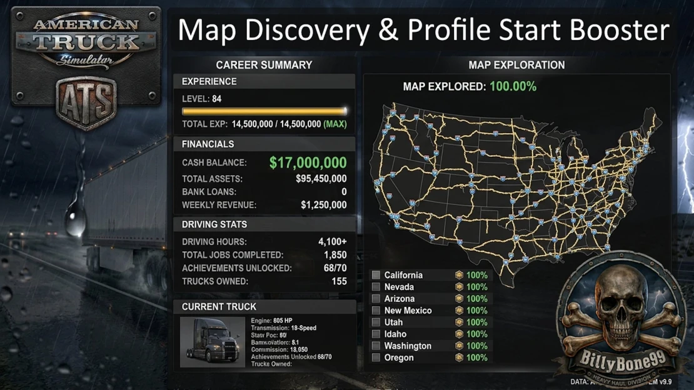
Task: Click the current truck thumbnail image
Action: pos(213,342)
